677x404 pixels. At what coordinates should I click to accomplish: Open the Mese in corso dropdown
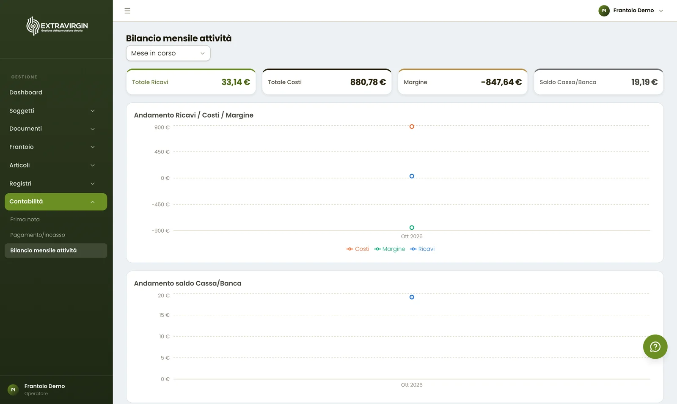(168, 53)
